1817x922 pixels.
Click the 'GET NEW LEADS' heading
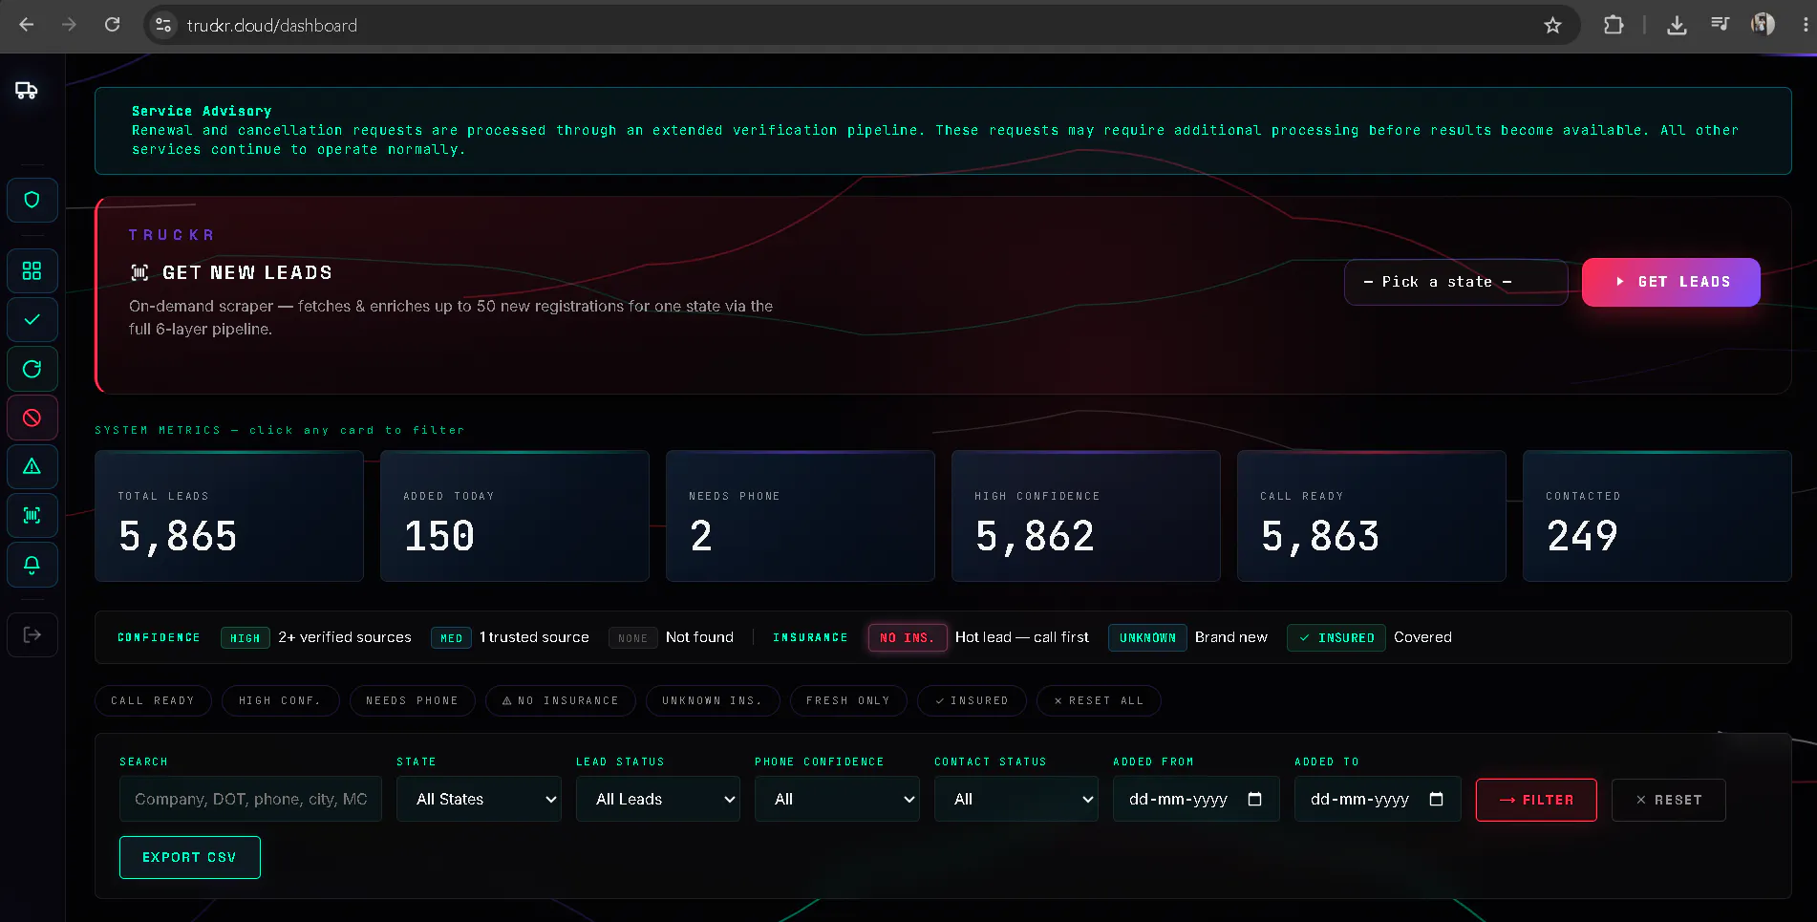[x=247, y=273]
